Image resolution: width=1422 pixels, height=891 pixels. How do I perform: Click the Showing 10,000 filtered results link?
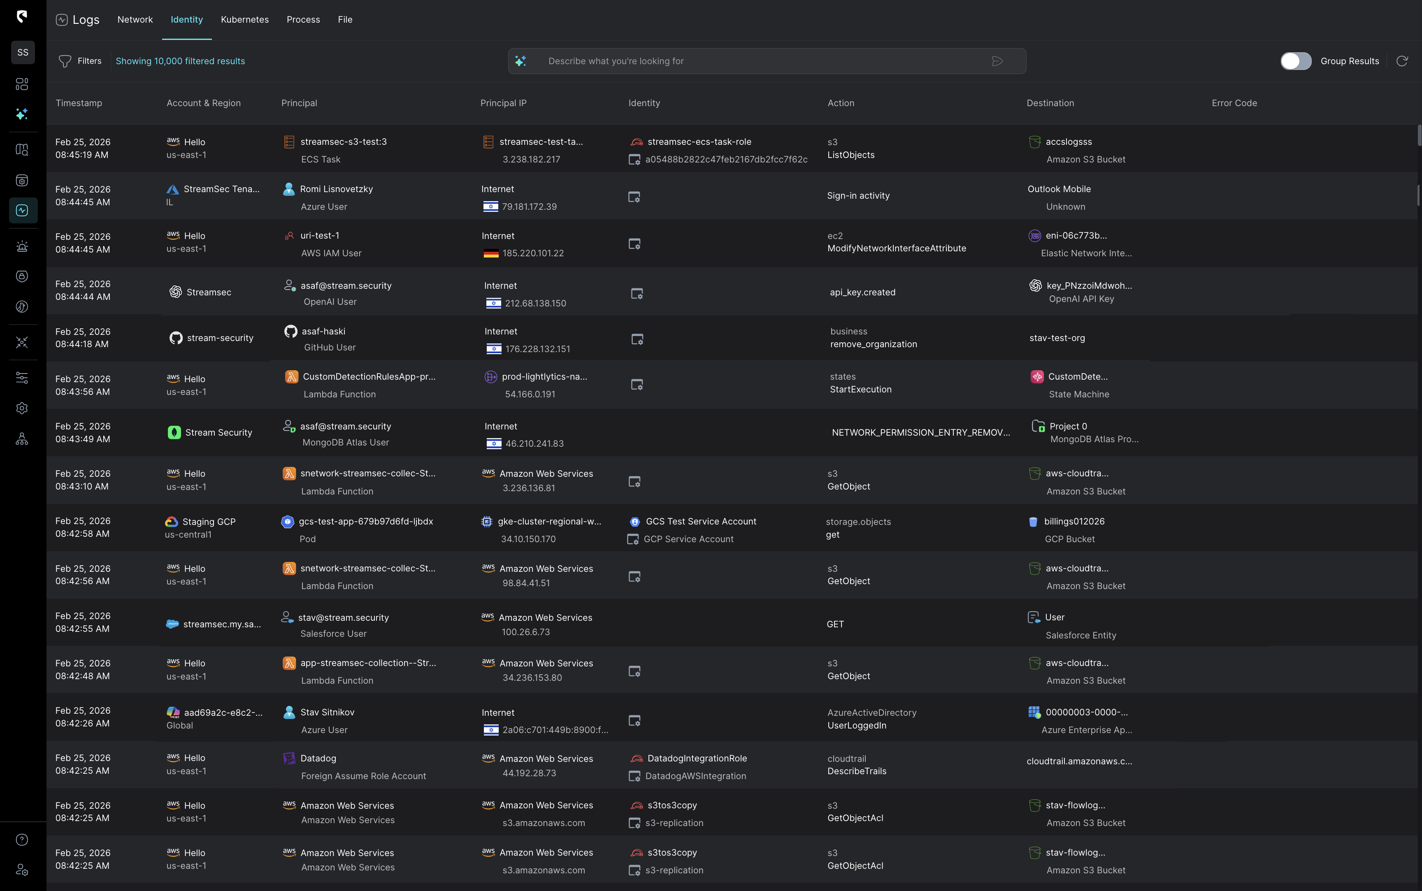[x=180, y=61]
